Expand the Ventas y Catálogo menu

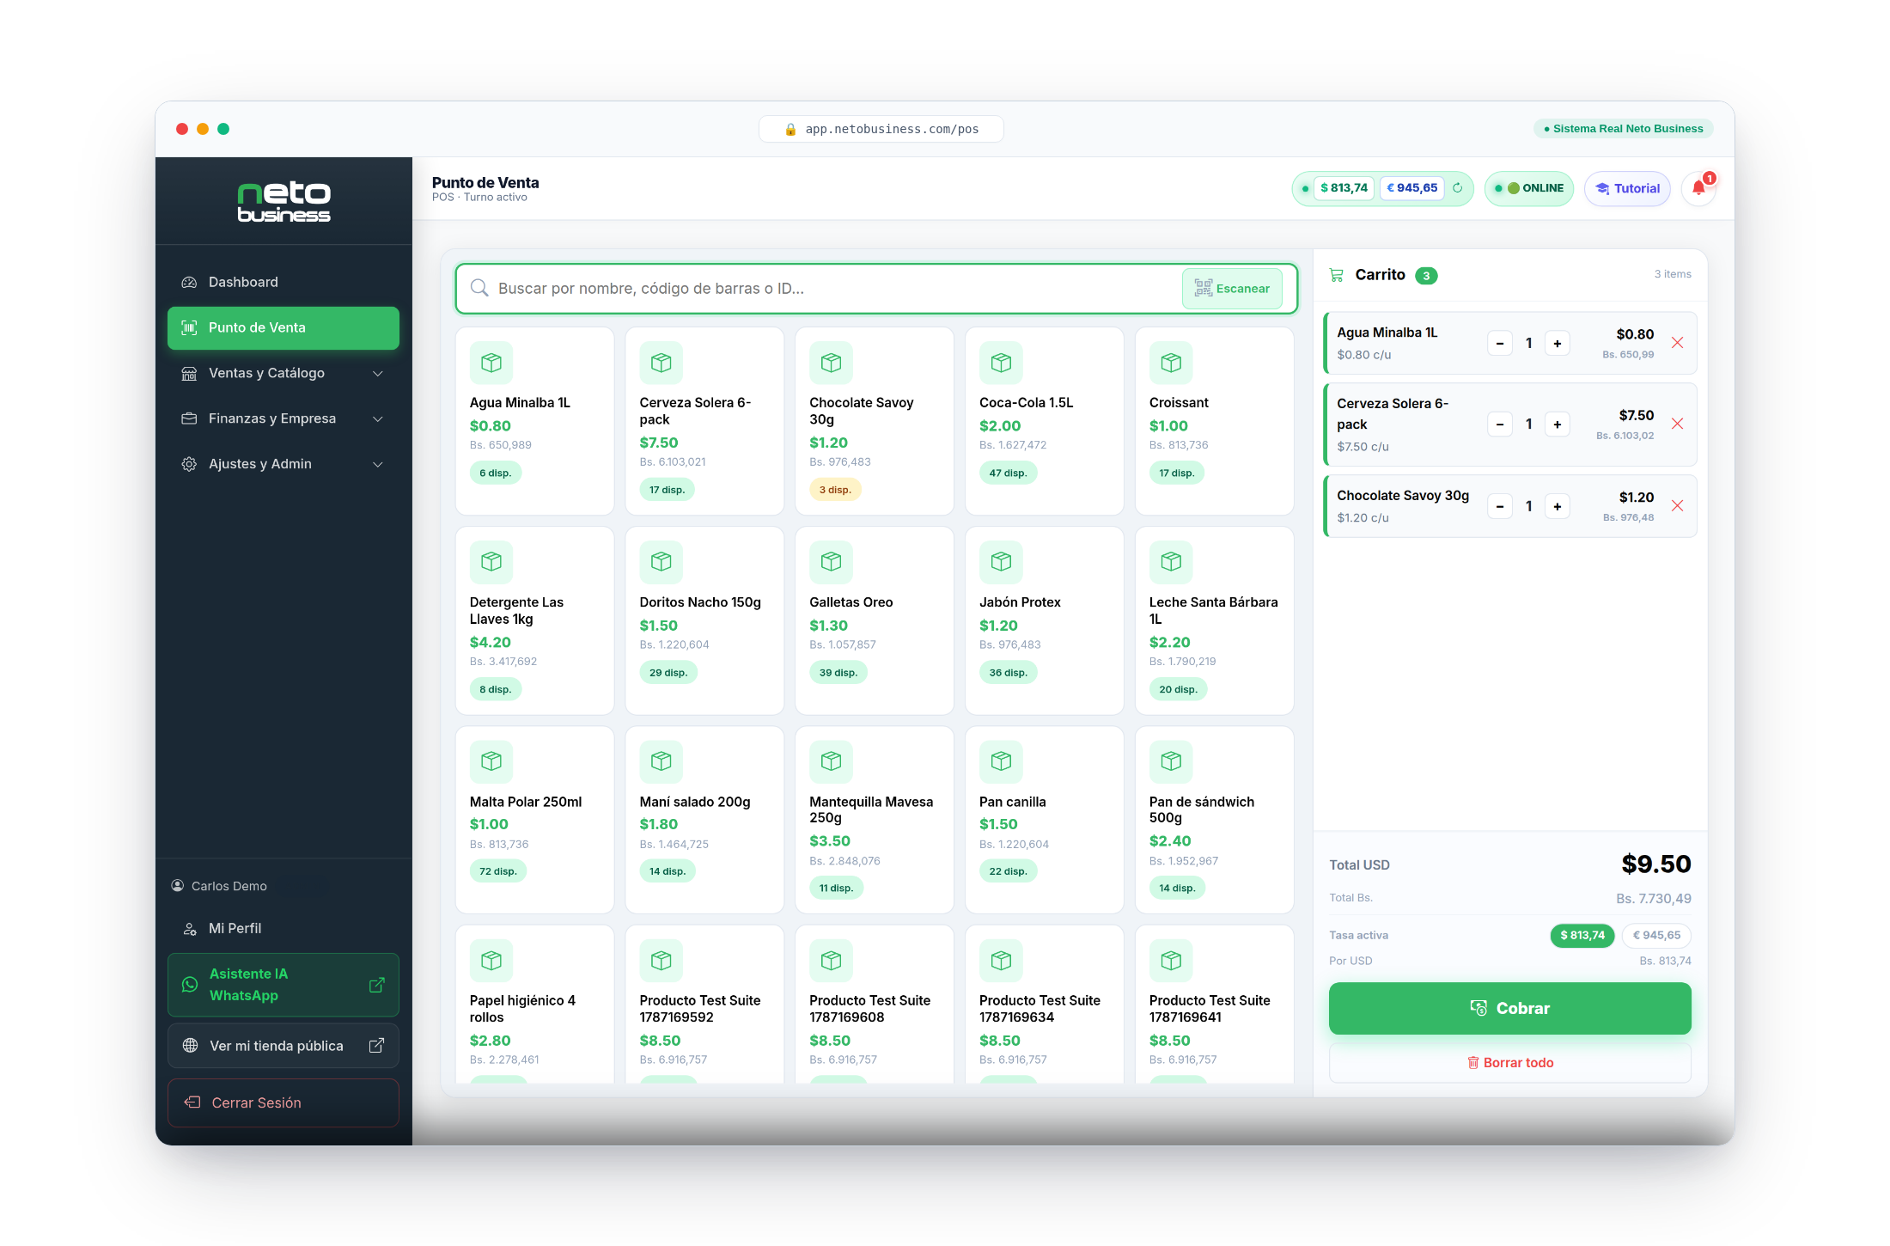[283, 373]
